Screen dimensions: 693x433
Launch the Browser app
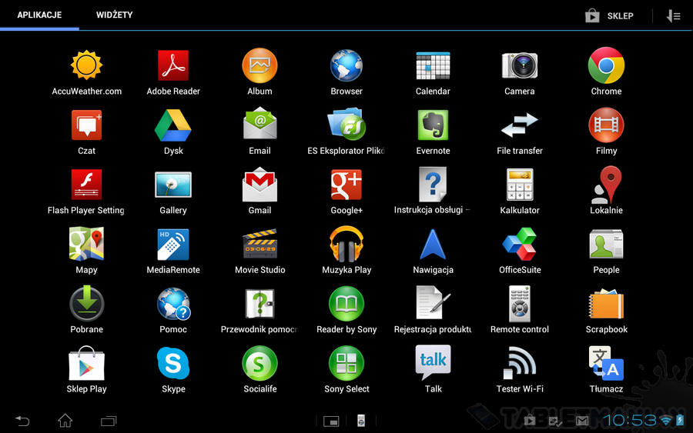pyautogui.click(x=346, y=65)
